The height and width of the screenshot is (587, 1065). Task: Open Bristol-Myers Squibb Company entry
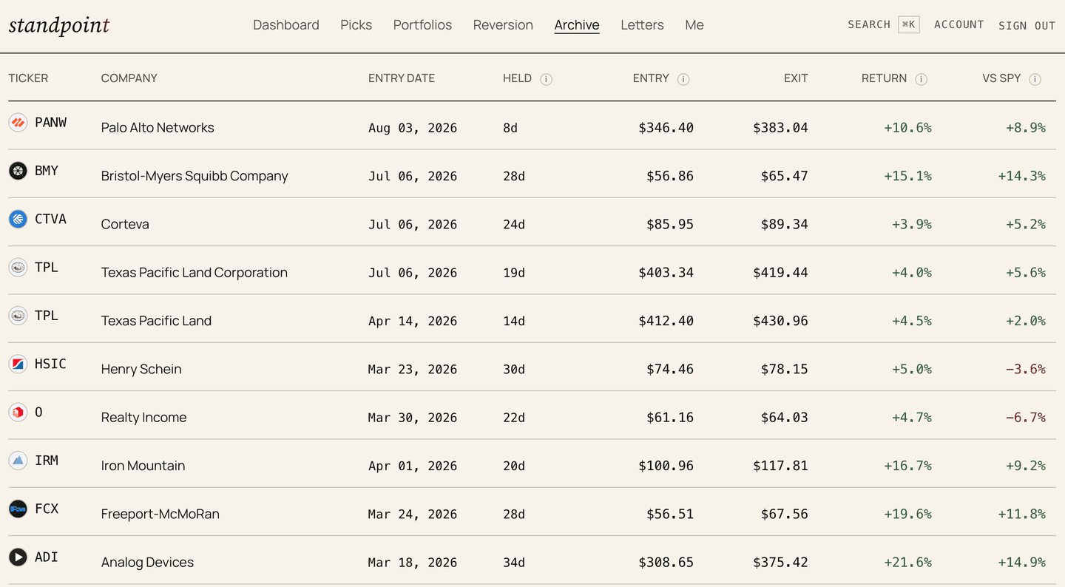tap(195, 176)
